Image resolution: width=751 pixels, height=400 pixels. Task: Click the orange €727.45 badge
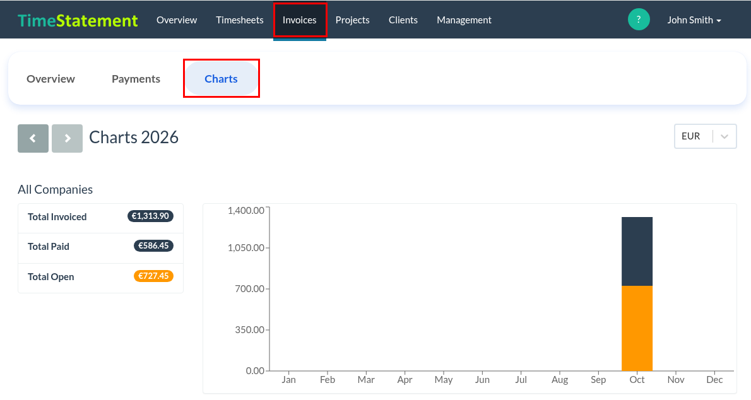tap(153, 276)
